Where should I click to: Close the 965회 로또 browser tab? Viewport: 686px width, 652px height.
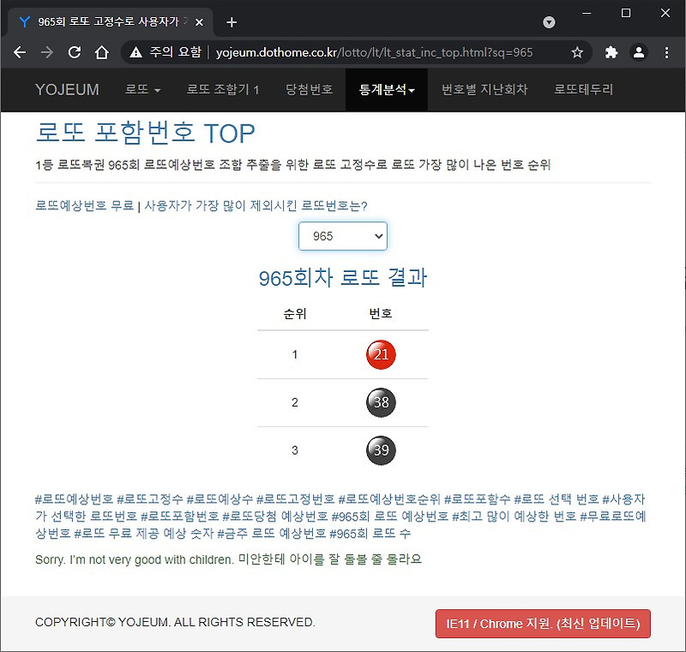[199, 22]
